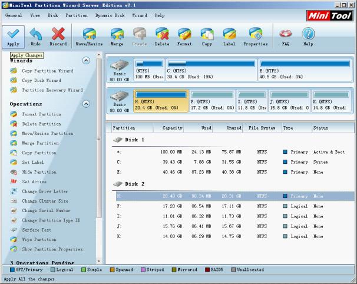Click the Copy toolbar icon
The height and width of the screenshot is (284, 357).
(207, 37)
